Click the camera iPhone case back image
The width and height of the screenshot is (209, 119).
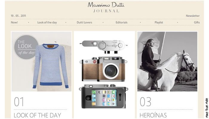103,96
